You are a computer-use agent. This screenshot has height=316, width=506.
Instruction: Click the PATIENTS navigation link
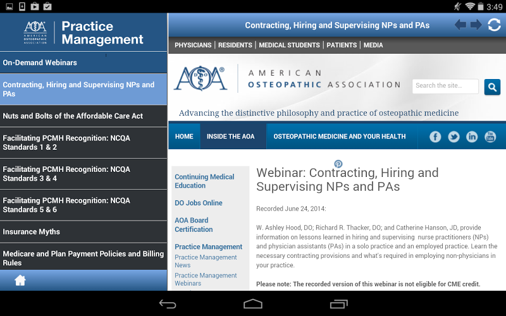point(342,45)
